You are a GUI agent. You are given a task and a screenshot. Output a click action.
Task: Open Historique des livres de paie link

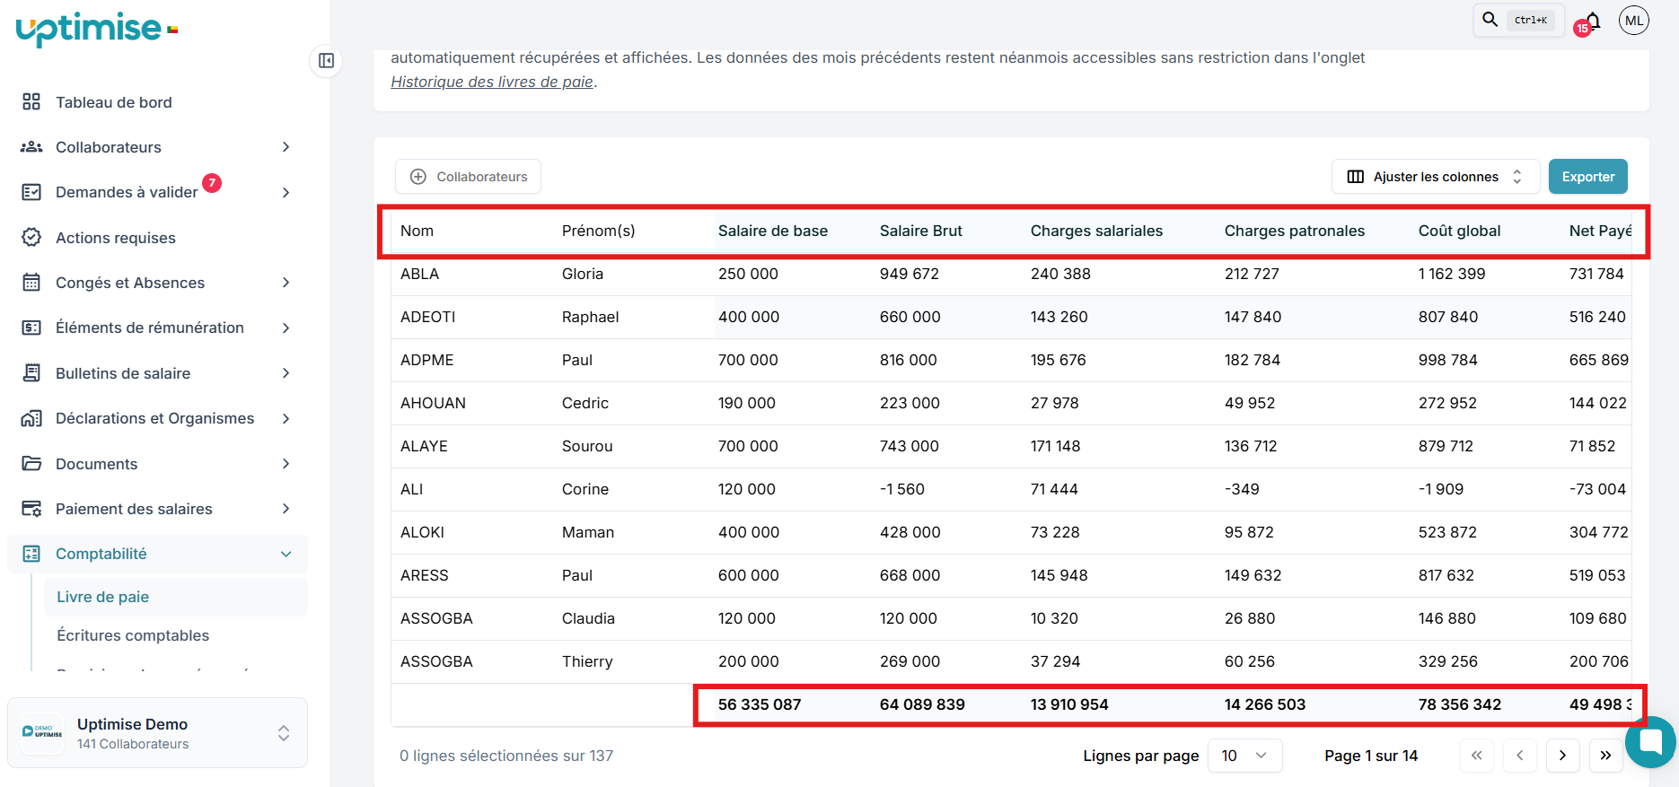492,82
